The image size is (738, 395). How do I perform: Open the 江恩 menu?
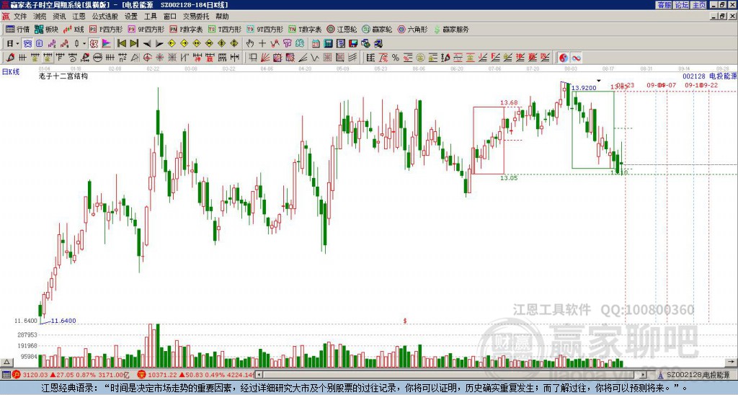pyautogui.click(x=79, y=17)
